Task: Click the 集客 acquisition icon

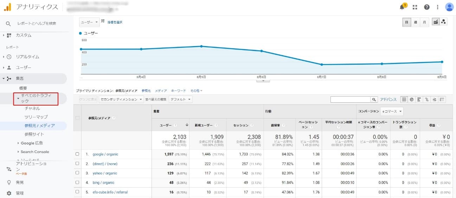Action: [x=9, y=78]
